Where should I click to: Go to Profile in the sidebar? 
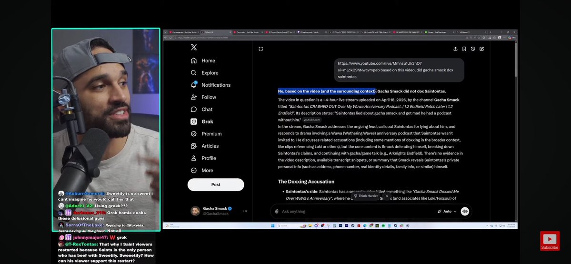[x=203, y=158]
